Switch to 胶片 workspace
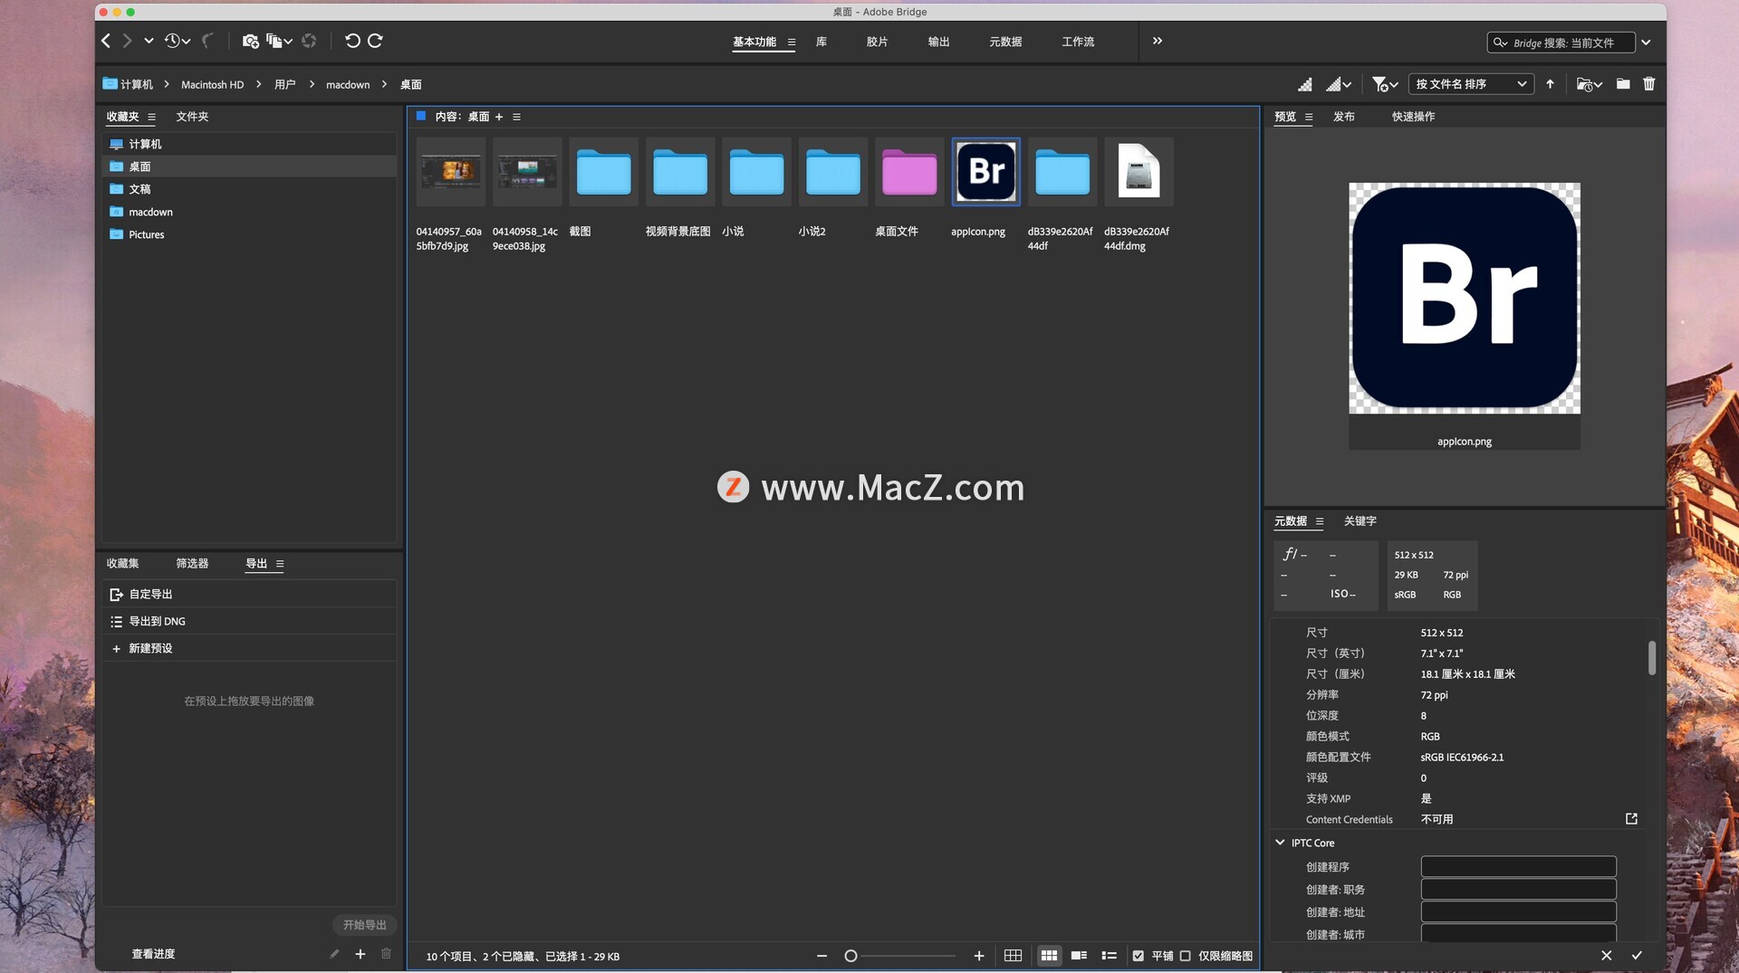Image resolution: width=1739 pixels, height=973 pixels. [x=877, y=42]
